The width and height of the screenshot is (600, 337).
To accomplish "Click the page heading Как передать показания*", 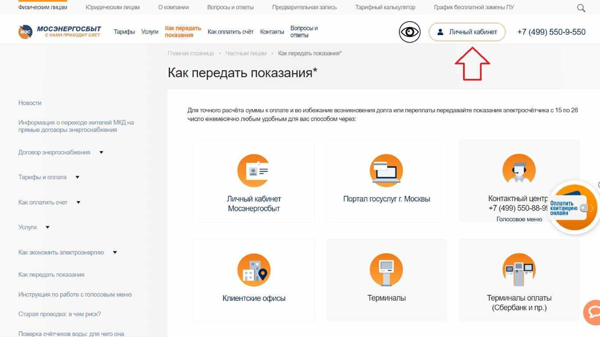I will 242,73.
